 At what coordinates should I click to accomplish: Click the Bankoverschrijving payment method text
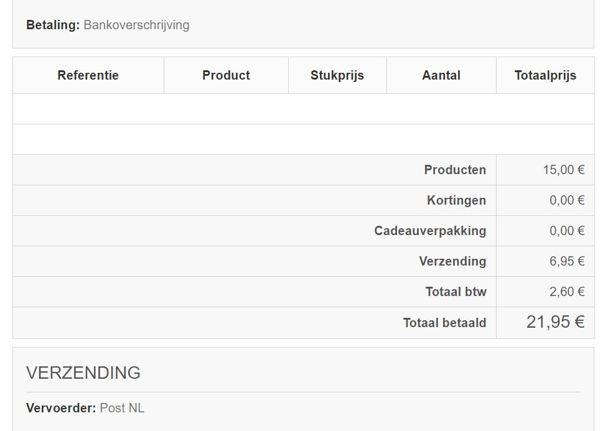(136, 25)
